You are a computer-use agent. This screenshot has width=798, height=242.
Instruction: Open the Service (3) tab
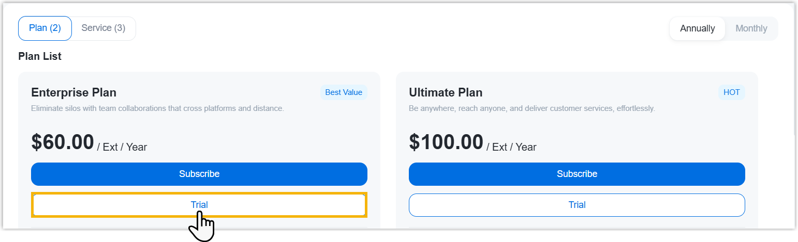[104, 28]
